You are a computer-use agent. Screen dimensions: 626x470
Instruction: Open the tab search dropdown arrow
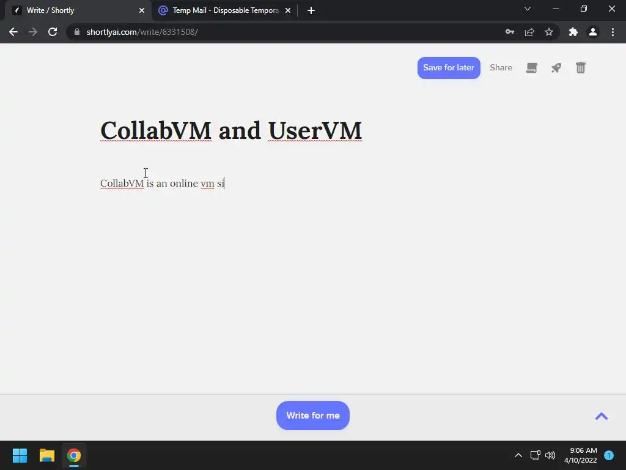pyautogui.click(x=528, y=9)
